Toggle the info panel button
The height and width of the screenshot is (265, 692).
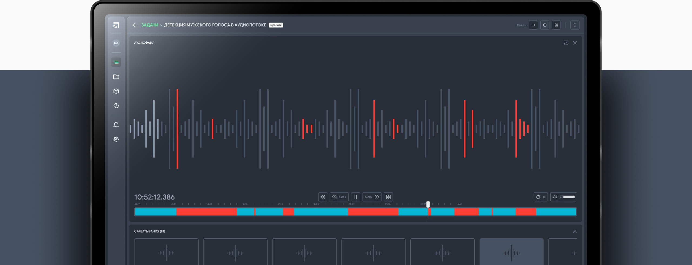coord(545,25)
